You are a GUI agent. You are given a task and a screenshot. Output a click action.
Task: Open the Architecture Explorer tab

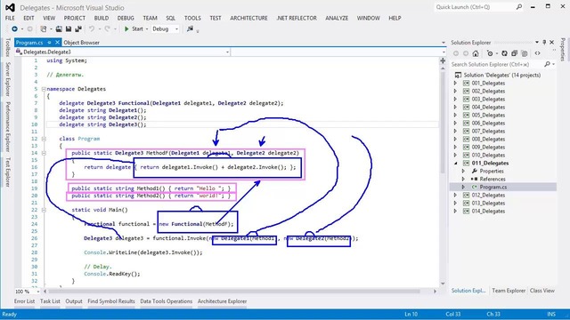pyautogui.click(x=222, y=301)
